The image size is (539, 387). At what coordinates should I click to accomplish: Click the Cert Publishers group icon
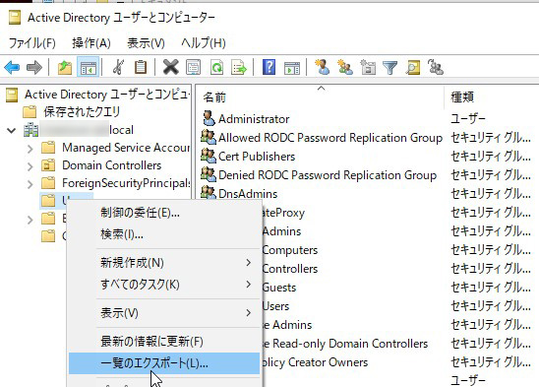pyautogui.click(x=209, y=156)
